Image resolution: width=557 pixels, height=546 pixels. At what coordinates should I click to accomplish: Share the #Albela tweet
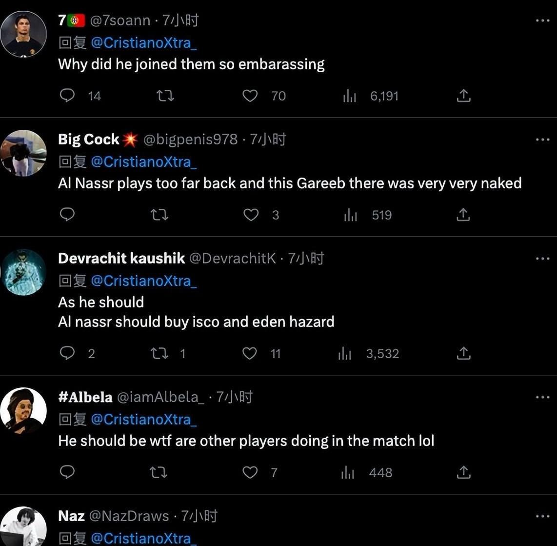pyautogui.click(x=463, y=472)
